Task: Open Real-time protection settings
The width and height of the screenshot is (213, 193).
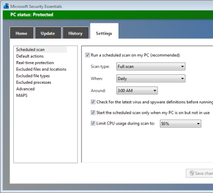Action: [x=35, y=63]
